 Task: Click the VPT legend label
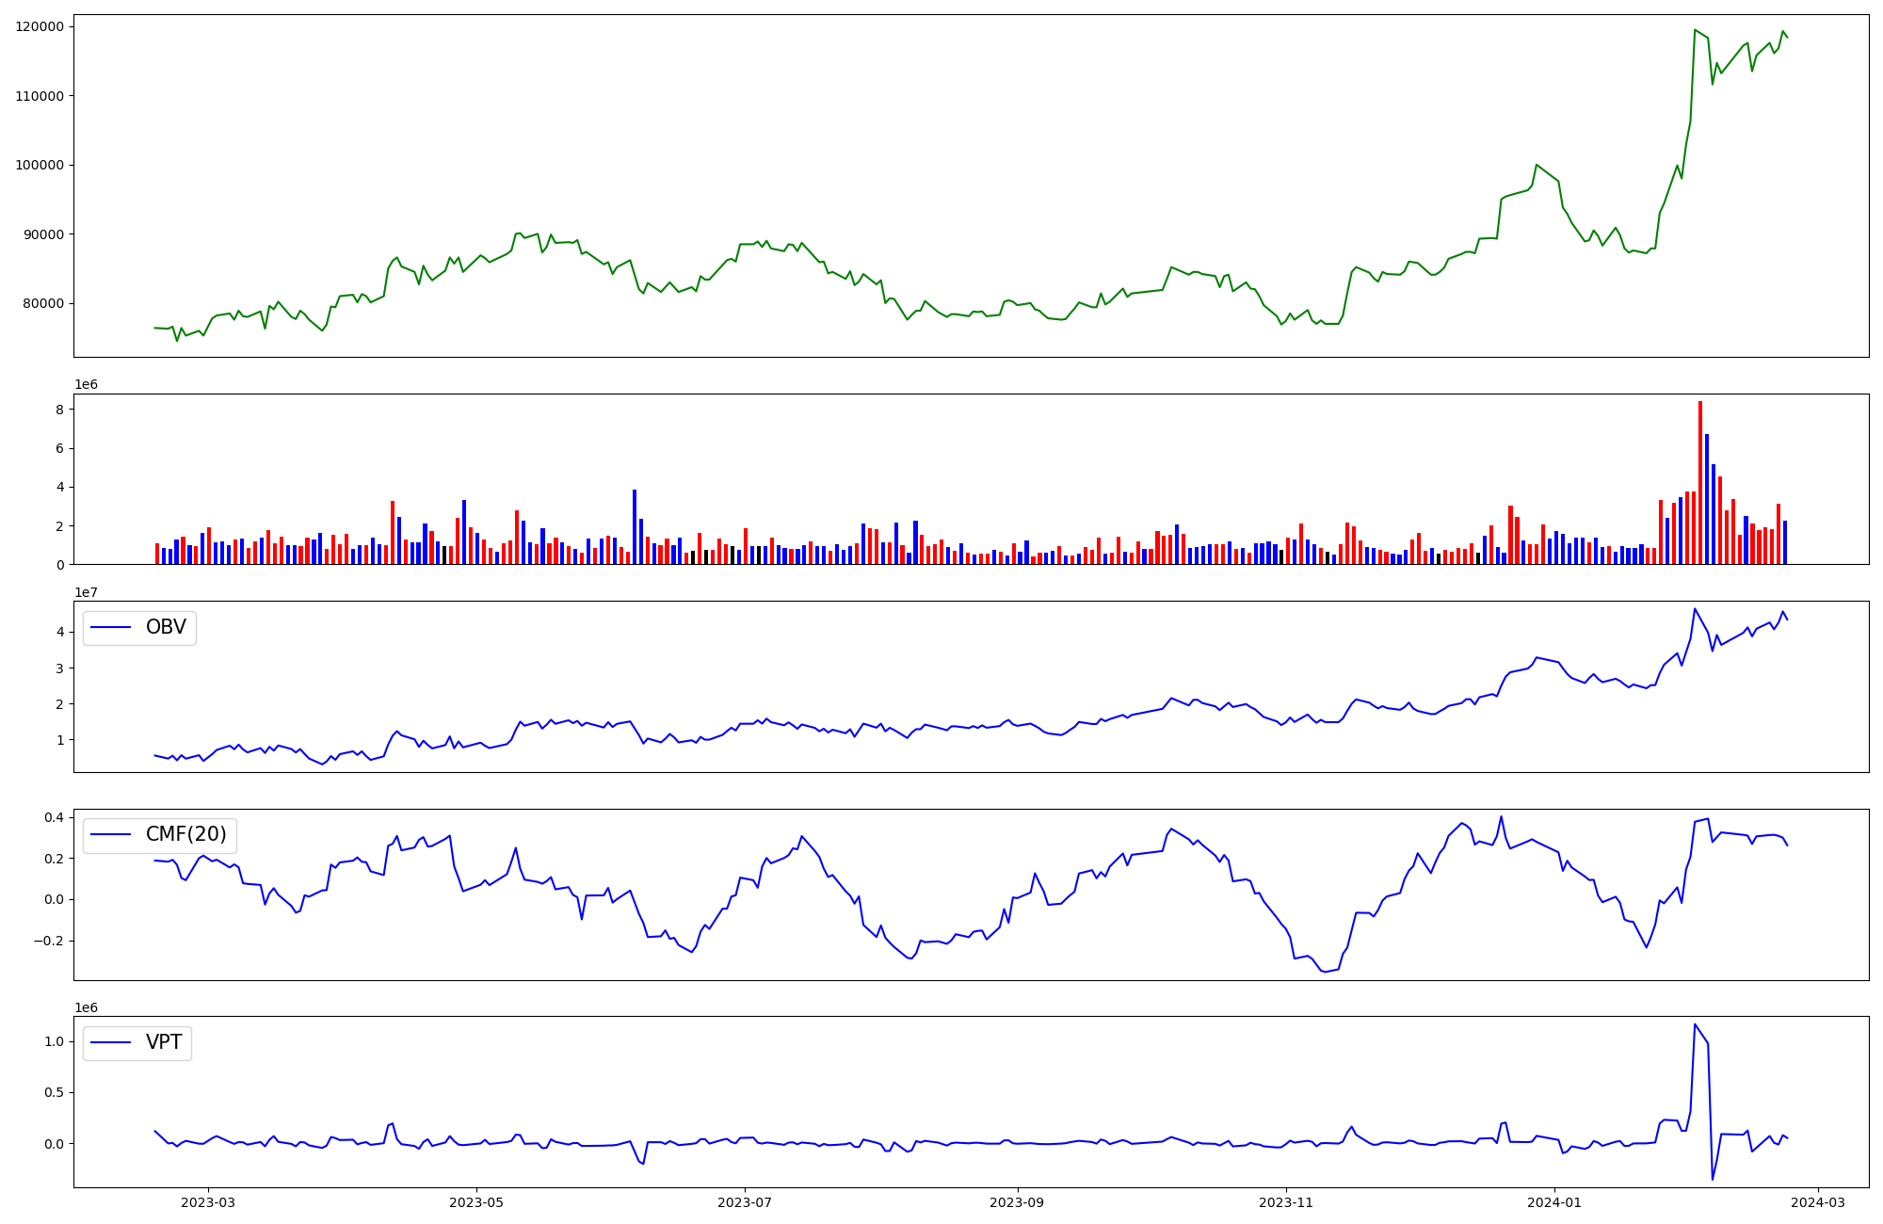click(x=164, y=1042)
